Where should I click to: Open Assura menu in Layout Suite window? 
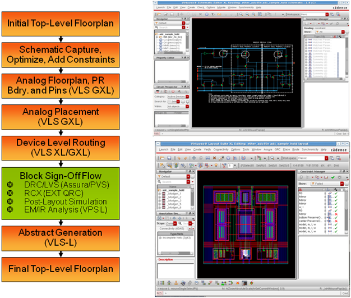pyautogui.click(x=267, y=149)
